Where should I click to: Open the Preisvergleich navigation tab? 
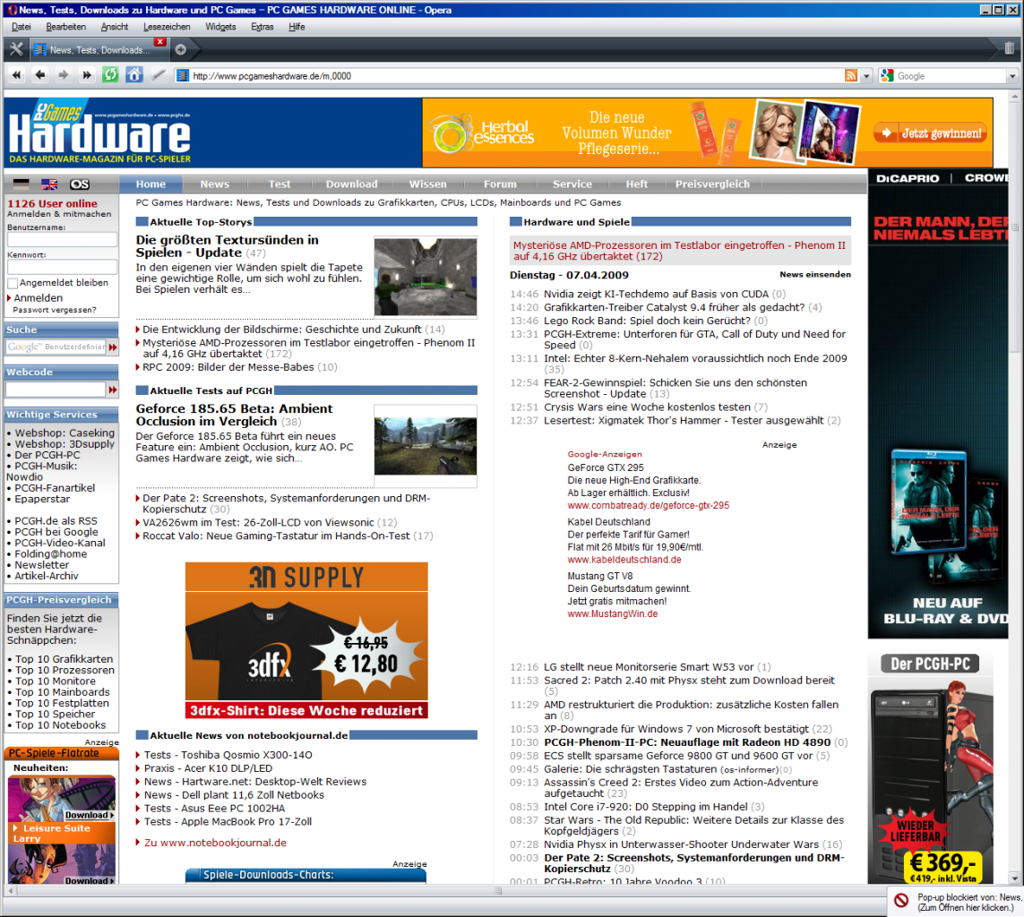pos(712,184)
